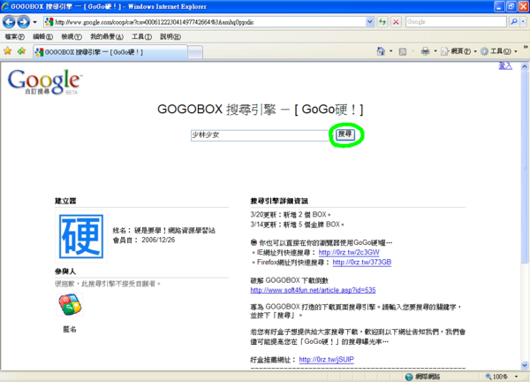This screenshot has height=382, width=530.
Task: Click the page title GOGOBOX 搜尋引擎 heading
Action: pos(261,110)
